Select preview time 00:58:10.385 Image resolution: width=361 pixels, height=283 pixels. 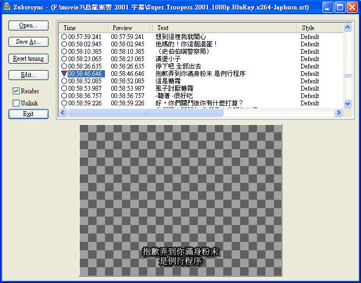128,51
